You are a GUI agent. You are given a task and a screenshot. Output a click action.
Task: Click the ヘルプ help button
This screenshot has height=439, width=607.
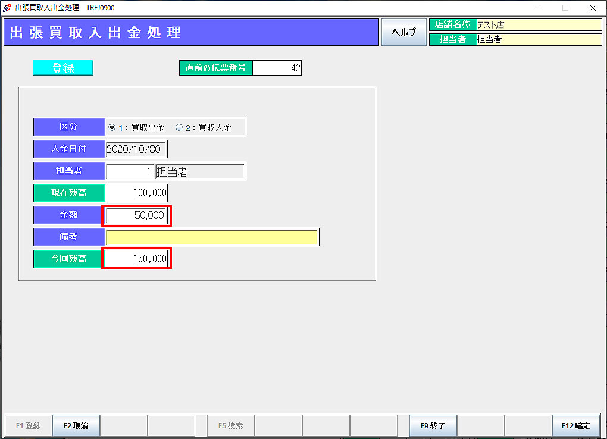coord(403,32)
